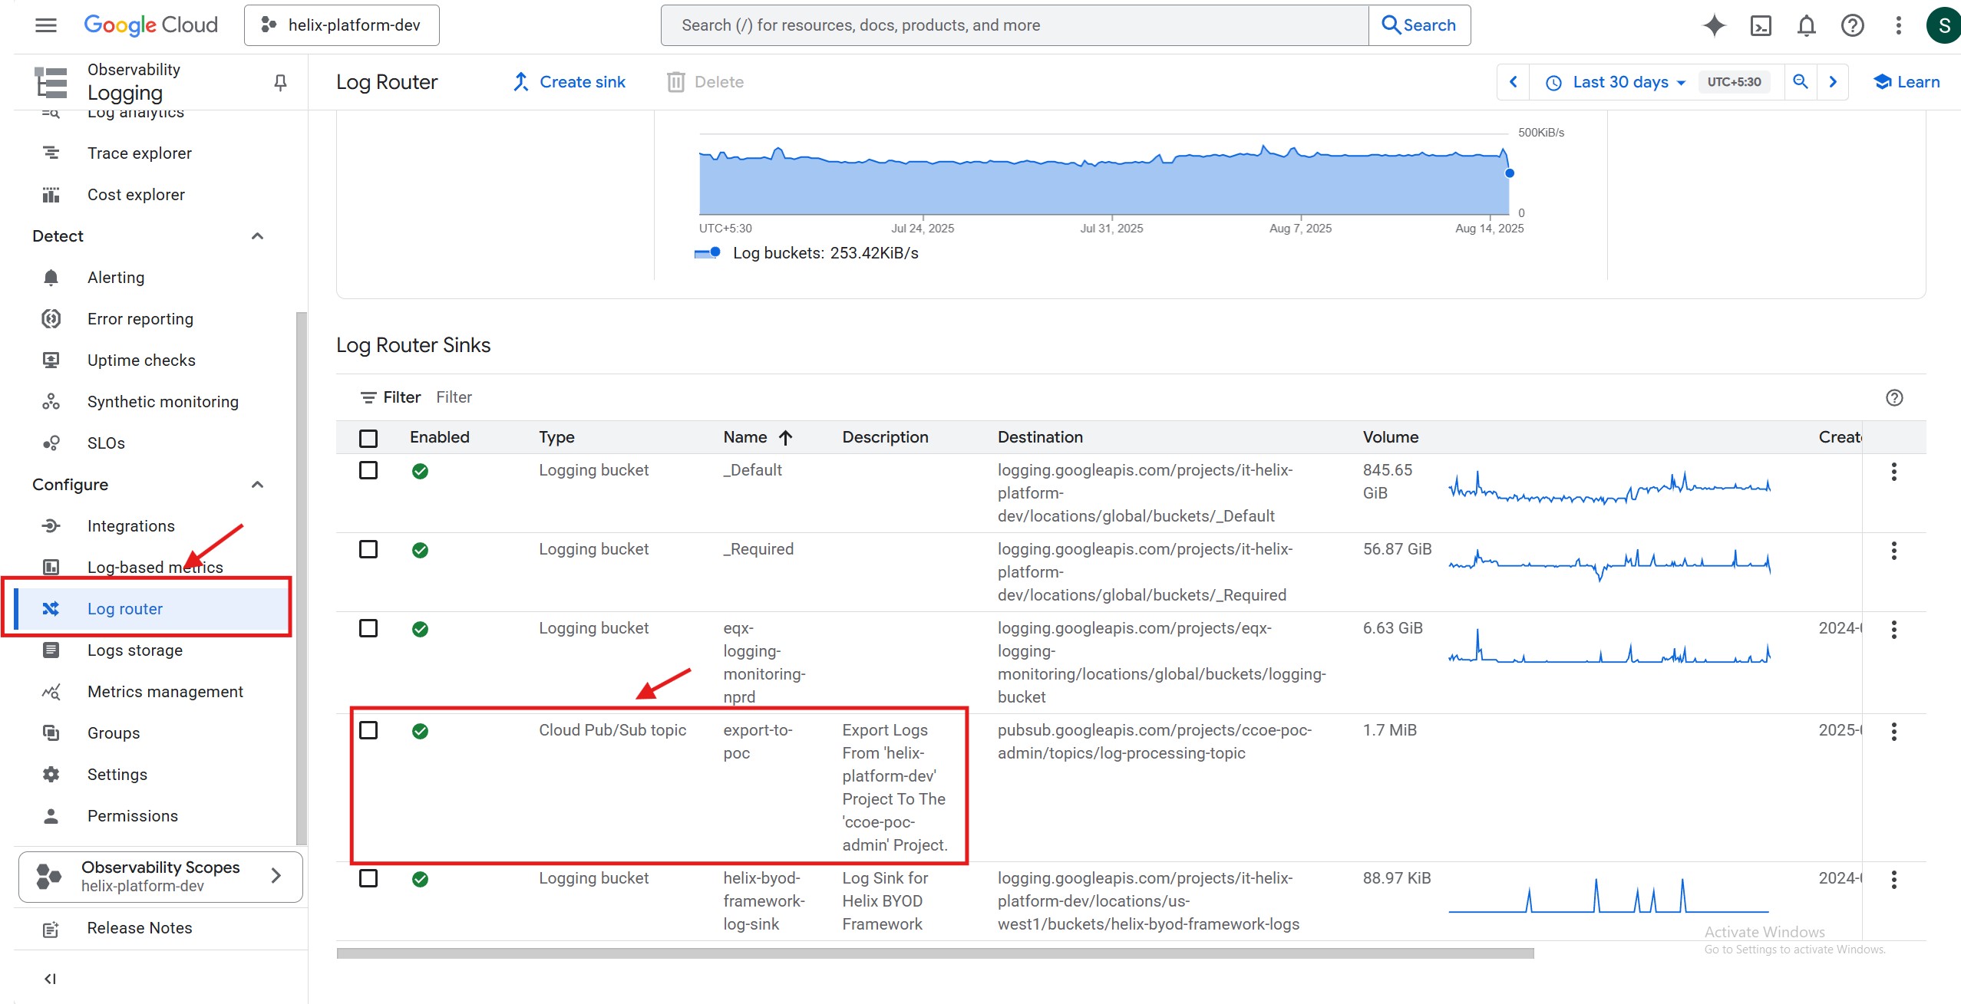1961x1004 pixels.
Task: Open the notifications bell
Action: (x=1807, y=25)
